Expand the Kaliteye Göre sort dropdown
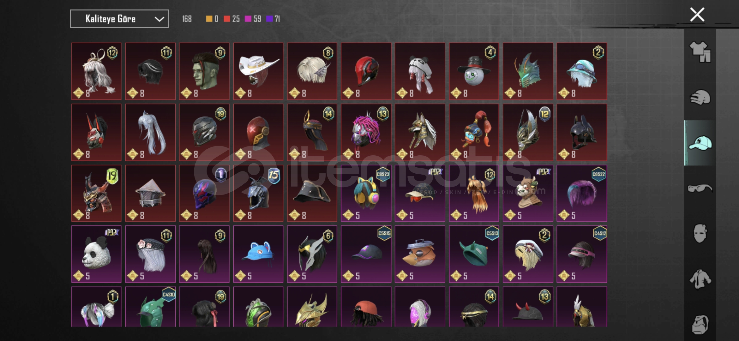The image size is (739, 341). click(119, 19)
